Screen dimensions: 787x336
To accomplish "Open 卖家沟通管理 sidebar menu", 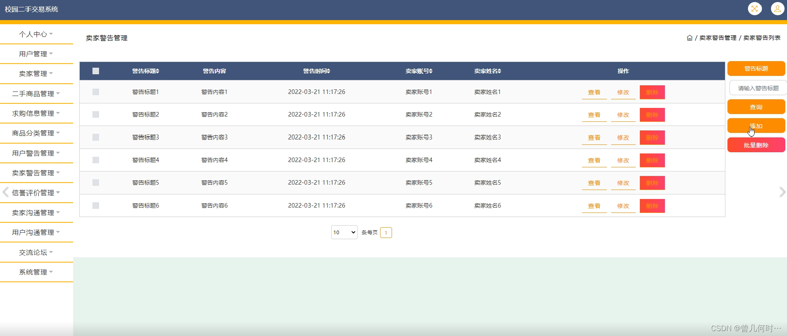I will (36, 213).
